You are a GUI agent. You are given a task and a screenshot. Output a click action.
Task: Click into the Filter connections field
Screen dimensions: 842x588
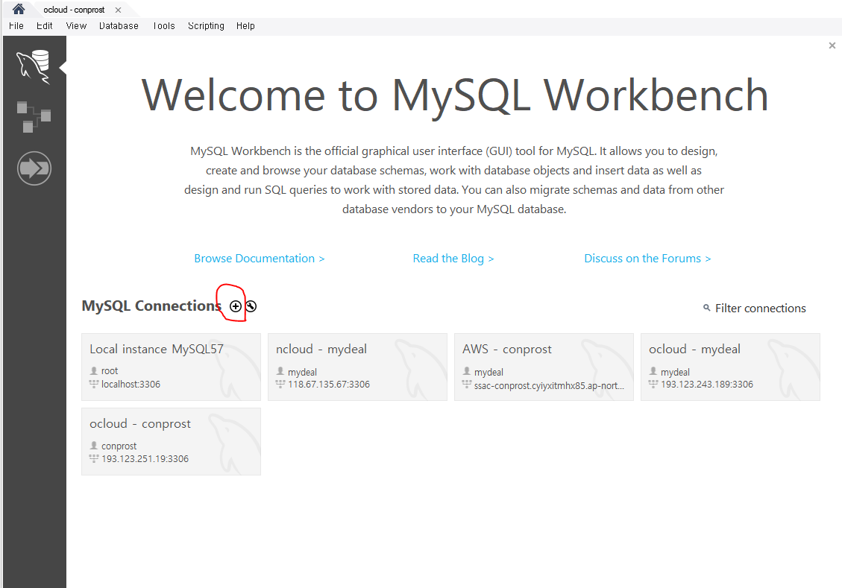click(x=760, y=308)
